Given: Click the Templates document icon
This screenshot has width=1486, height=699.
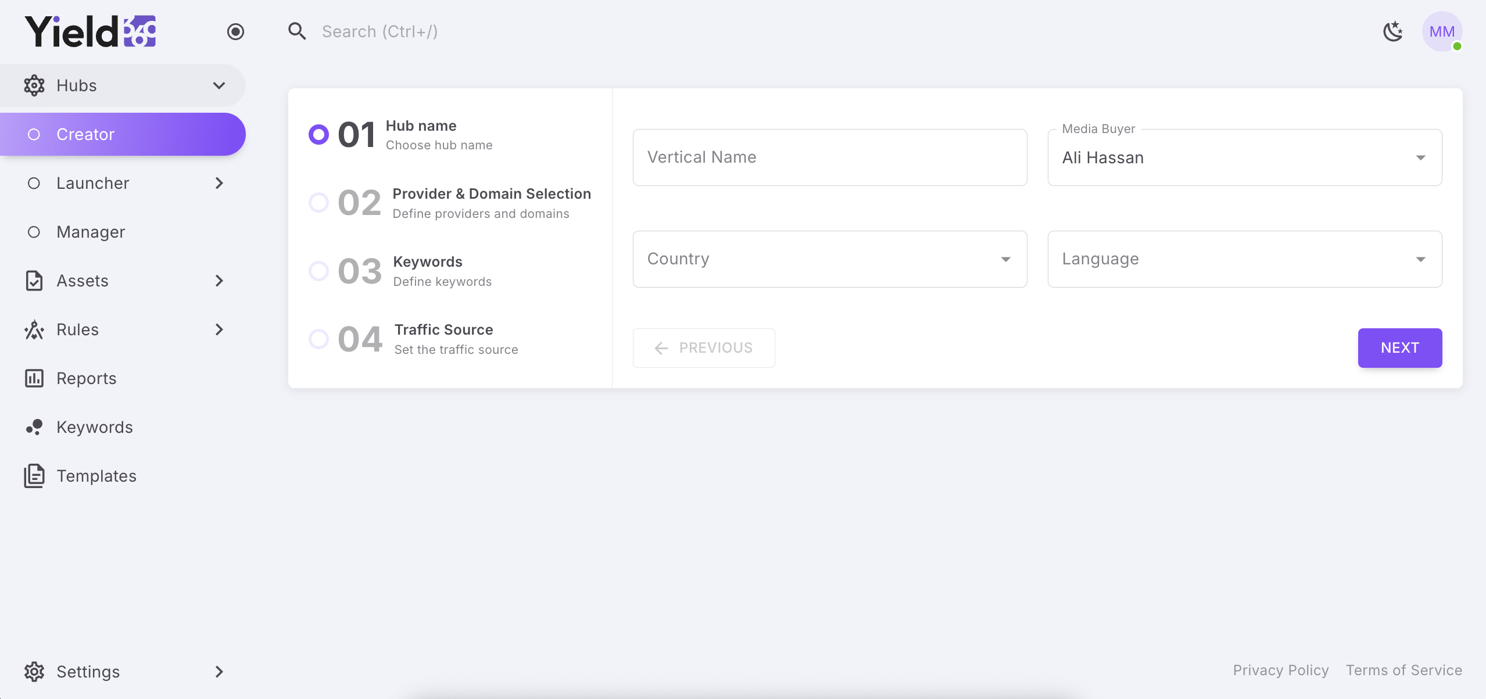Looking at the screenshot, I should [34, 476].
